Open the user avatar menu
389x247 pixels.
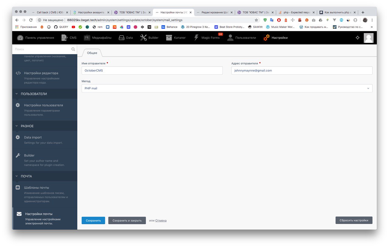pos(369,38)
